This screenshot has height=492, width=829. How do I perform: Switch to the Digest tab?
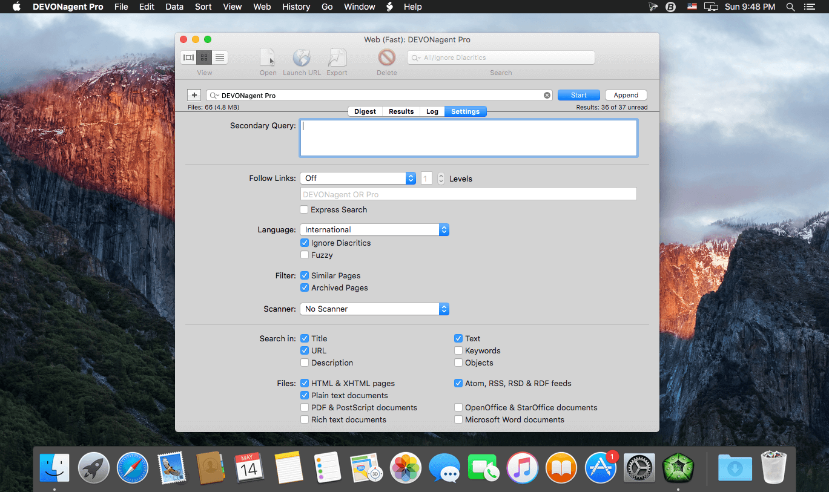(365, 112)
